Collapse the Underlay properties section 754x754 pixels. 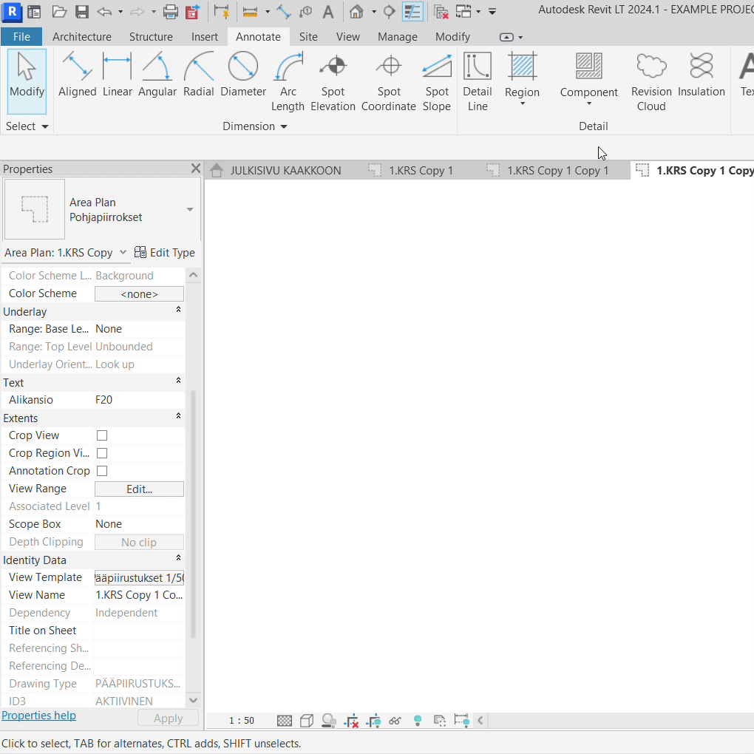[178, 311]
